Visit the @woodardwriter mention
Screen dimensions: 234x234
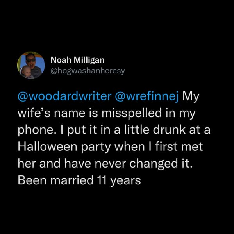(x=64, y=96)
